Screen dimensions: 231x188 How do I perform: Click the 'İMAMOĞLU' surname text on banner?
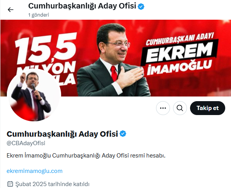pos(180,68)
